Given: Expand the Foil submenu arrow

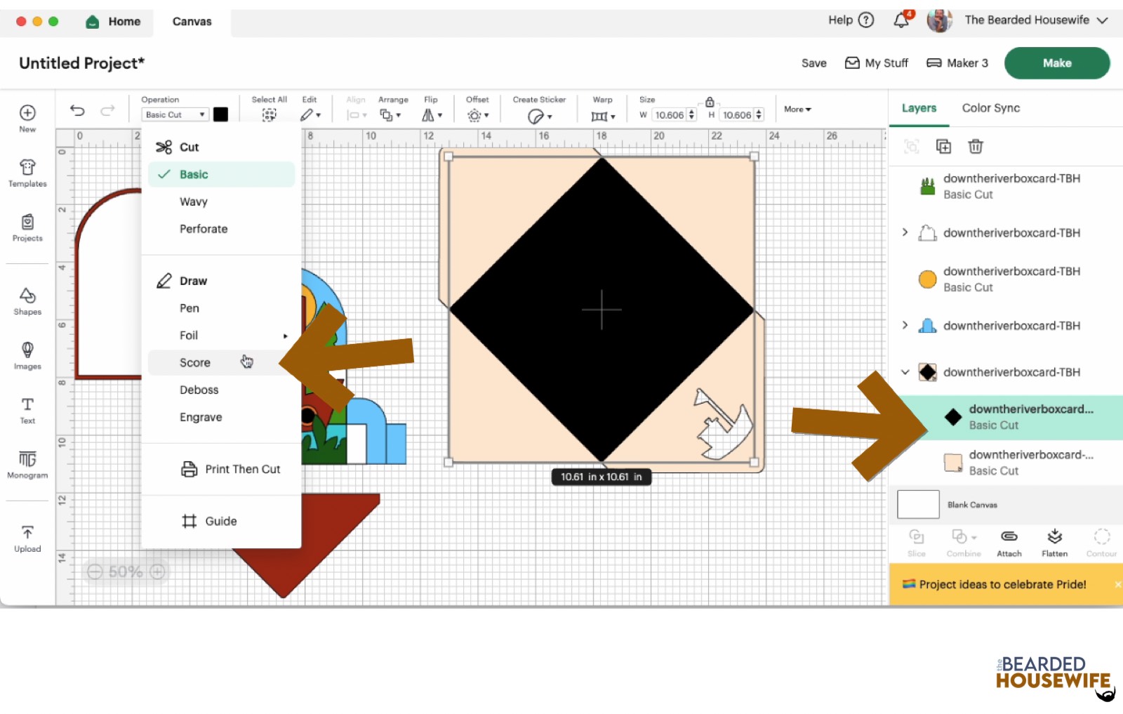Looking at the screenshot, I should click(285, 336).
